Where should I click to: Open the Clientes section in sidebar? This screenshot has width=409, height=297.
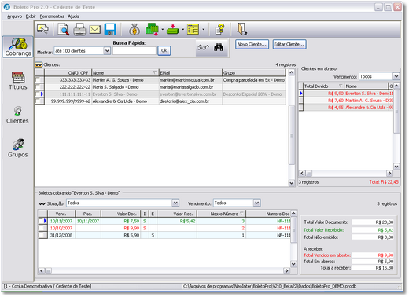tap(17, 115)
